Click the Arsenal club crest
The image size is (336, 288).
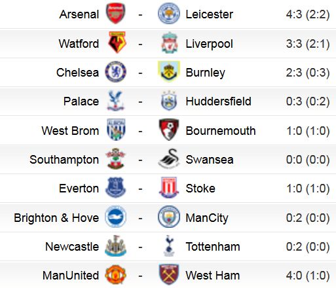click(115, 14)
